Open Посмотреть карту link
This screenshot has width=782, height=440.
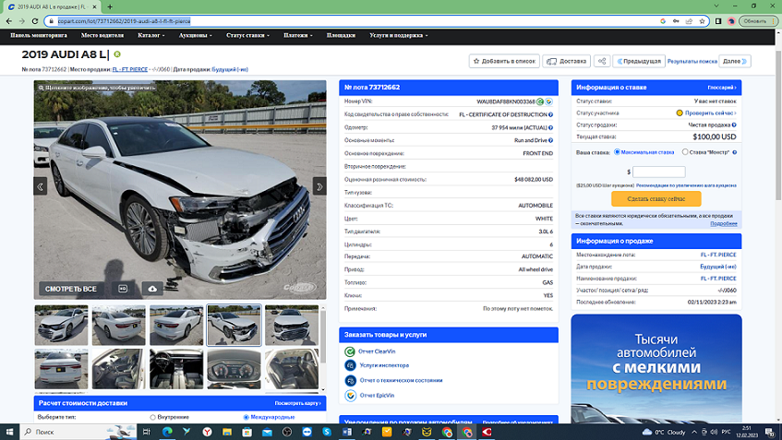tap(297, 403)
